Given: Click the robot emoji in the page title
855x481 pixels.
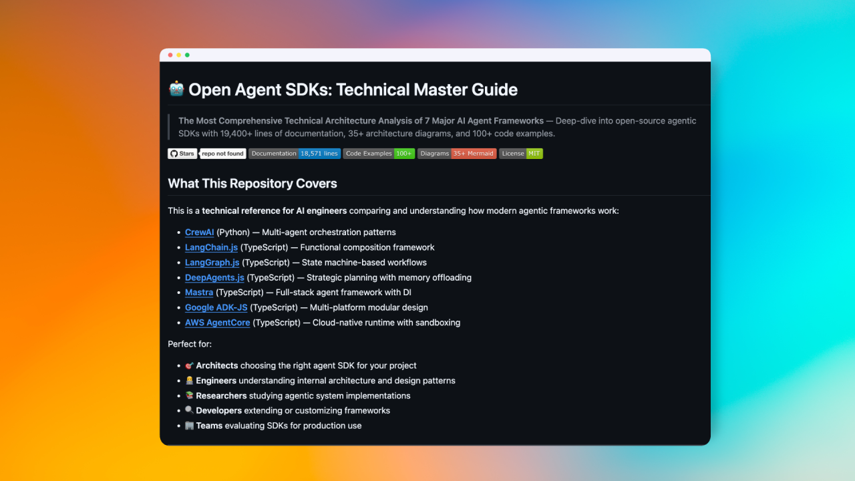Looking at the screenshot, I should tap(176, 89).
